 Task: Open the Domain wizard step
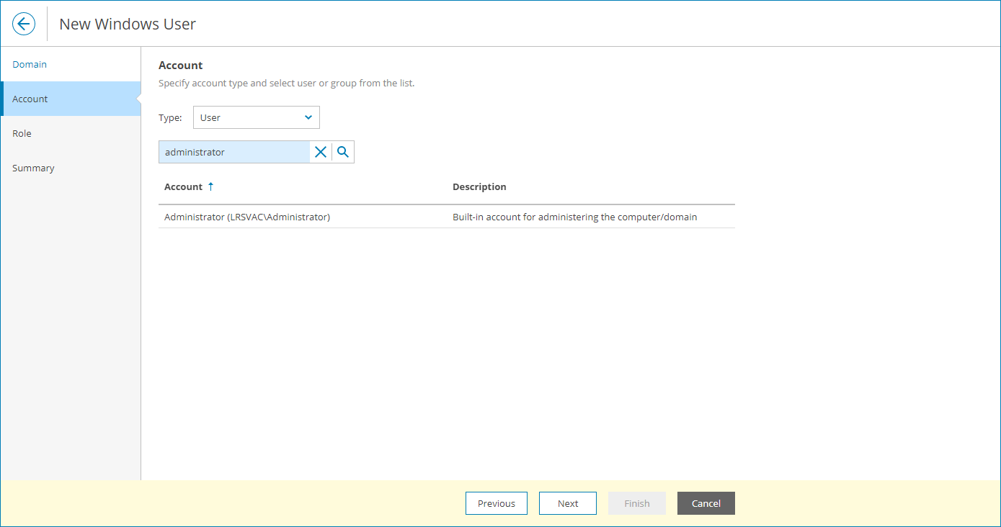pos(71,64)
